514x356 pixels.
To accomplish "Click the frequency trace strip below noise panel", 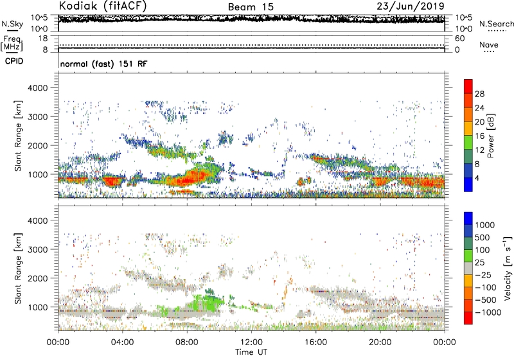I will pyautogui.click(x=251, y=44).
